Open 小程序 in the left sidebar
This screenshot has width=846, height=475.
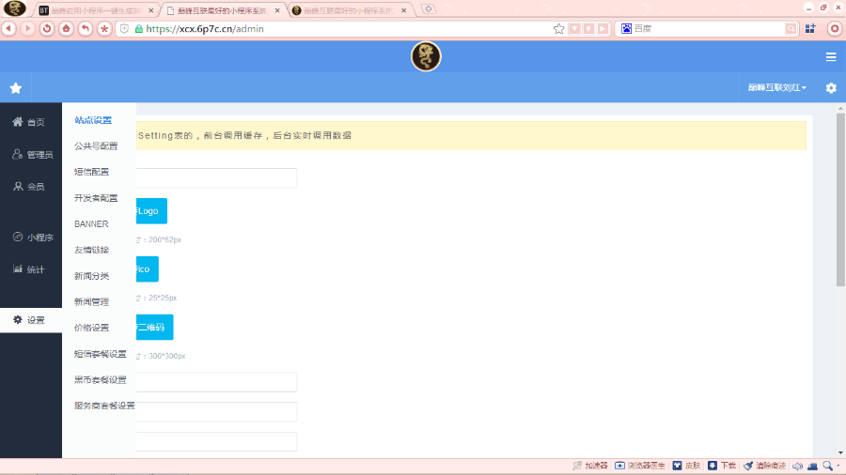(31, 237)
